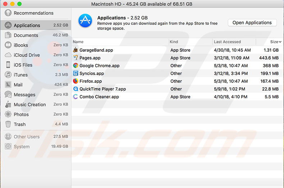Select Firefox.app file name
The height and width of the screenshot is (188, 284).
[91, 81]
